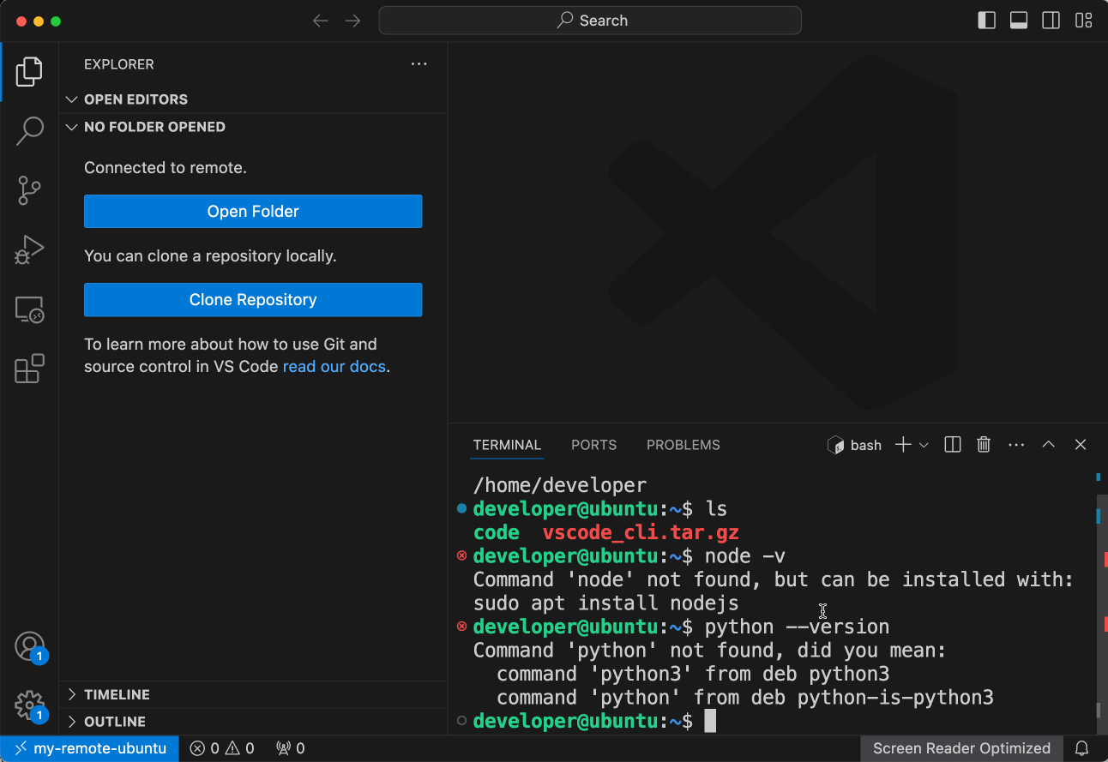Click the Clone Repository button

[253, 300]
